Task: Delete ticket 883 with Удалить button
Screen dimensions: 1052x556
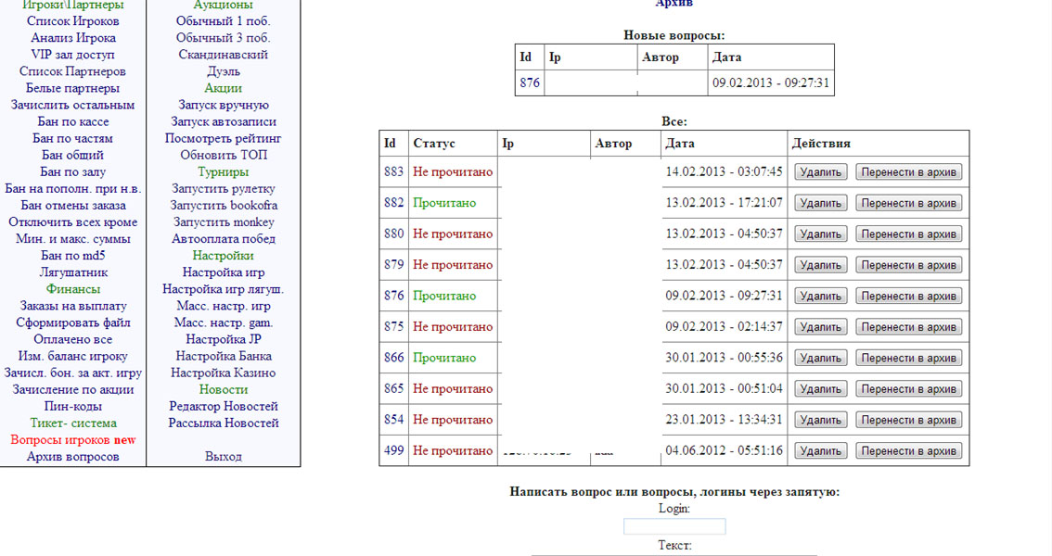Action: coord(820,172)
